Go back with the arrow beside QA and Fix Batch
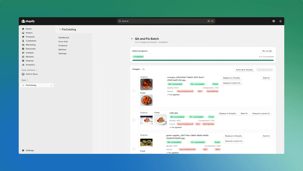 [132, 39]
